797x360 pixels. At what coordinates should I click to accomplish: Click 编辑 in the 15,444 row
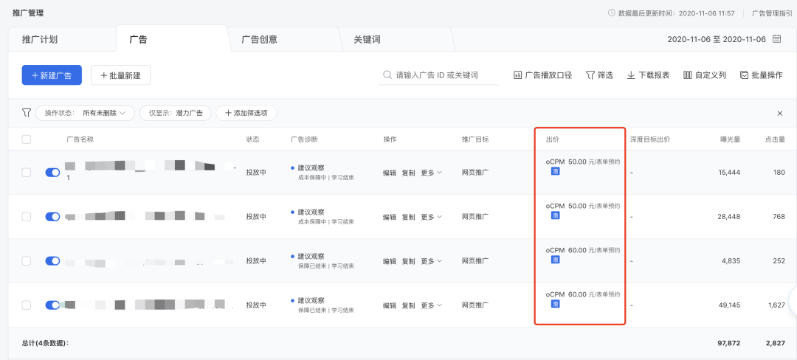(x=390, y=173)
